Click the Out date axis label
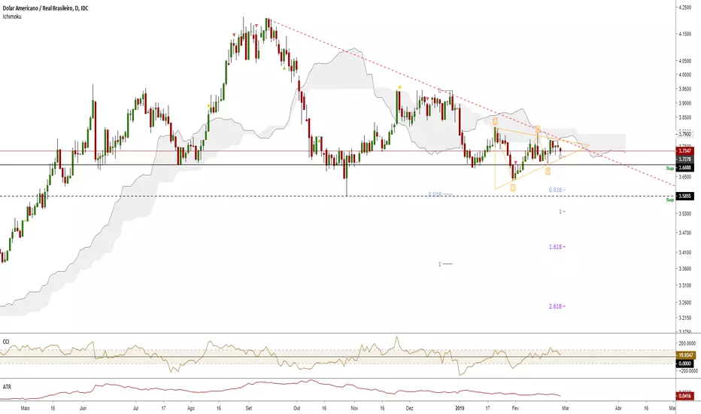701x414 pixels. pos(296,409)
